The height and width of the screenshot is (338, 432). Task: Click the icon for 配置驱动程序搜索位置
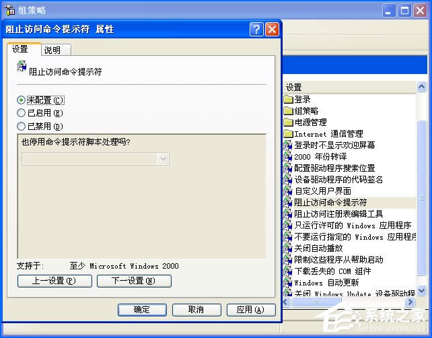[x=288, y=168]
